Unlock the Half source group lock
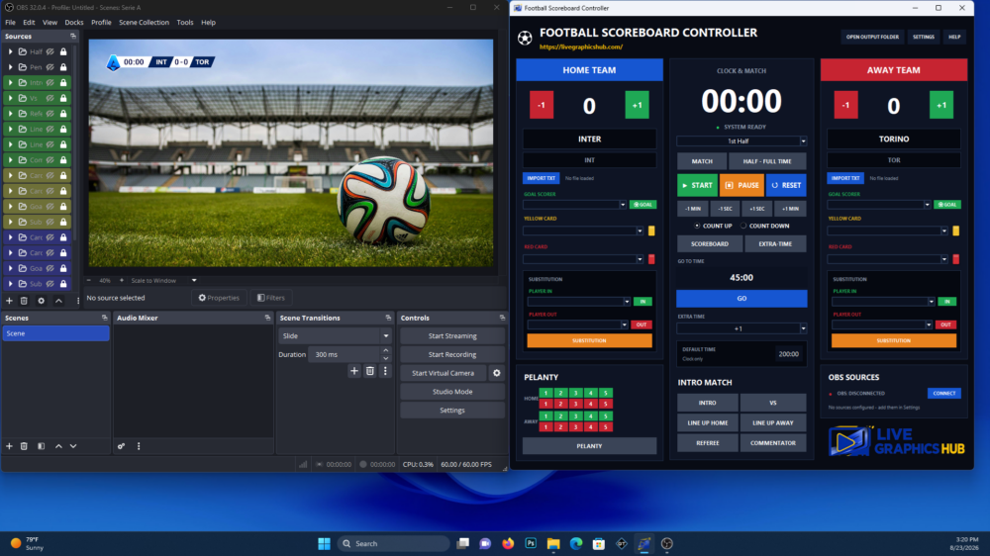The width and height of the screenshot is (990, 556). coord(63,51)
